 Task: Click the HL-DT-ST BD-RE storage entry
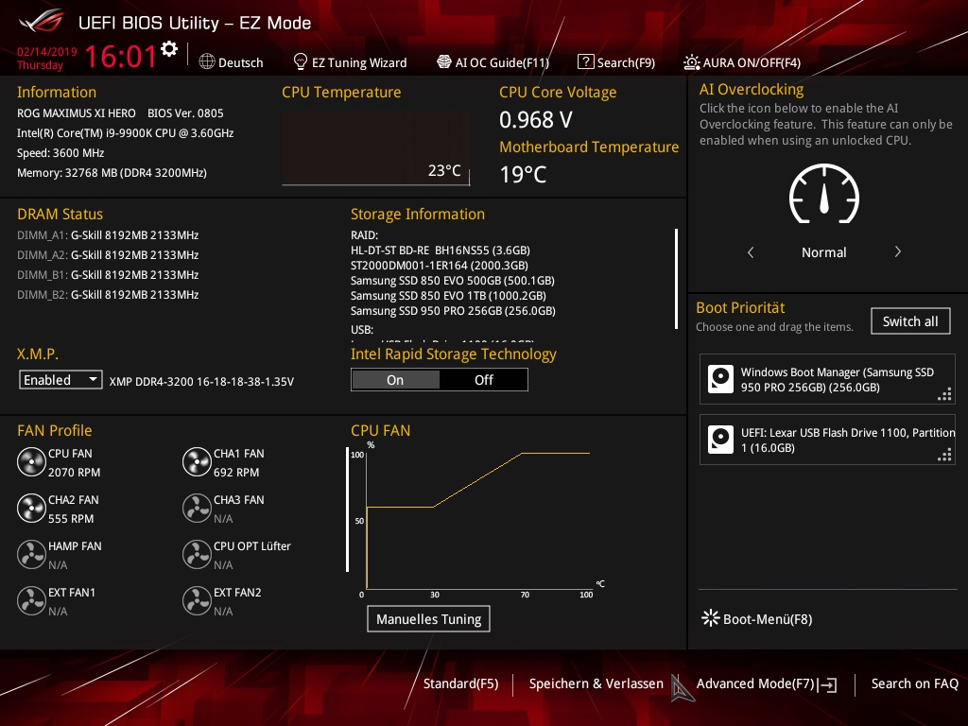(441, 250)
